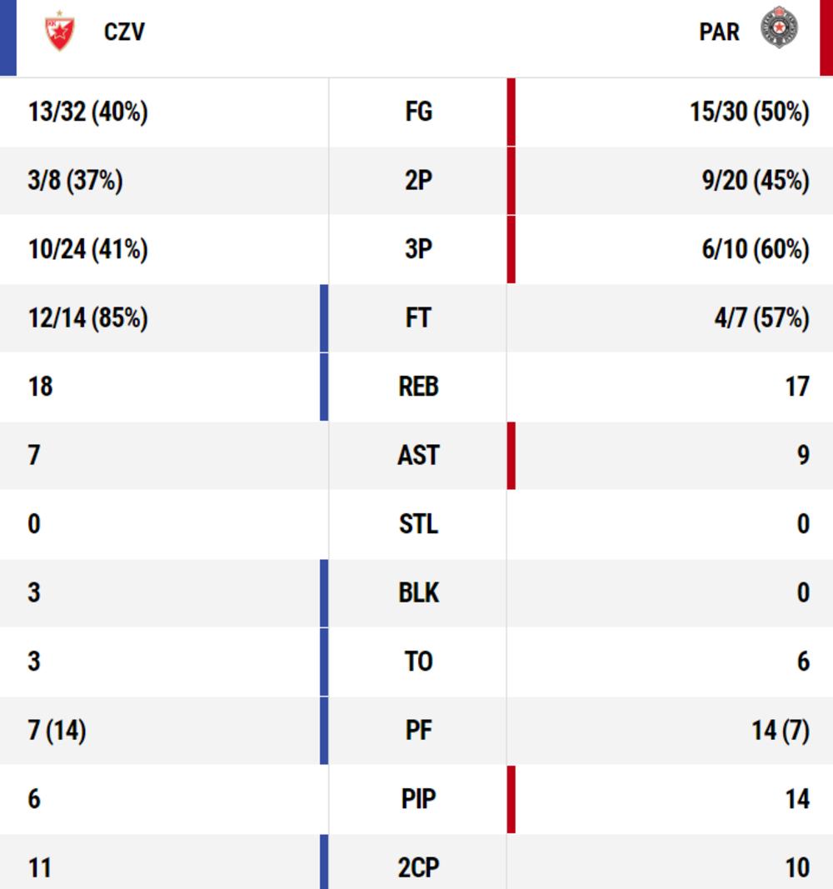Click the FT stat label
Screen dimensions: 833x889
pos(418,318)
